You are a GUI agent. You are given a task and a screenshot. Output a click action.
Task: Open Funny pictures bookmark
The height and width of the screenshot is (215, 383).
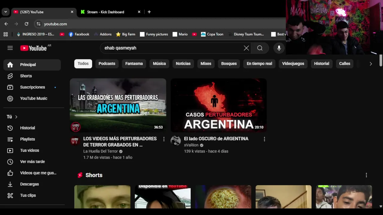[154, 34]
